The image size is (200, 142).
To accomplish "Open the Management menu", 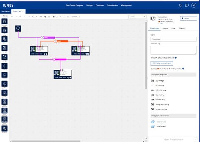I will tap(126, 5).
